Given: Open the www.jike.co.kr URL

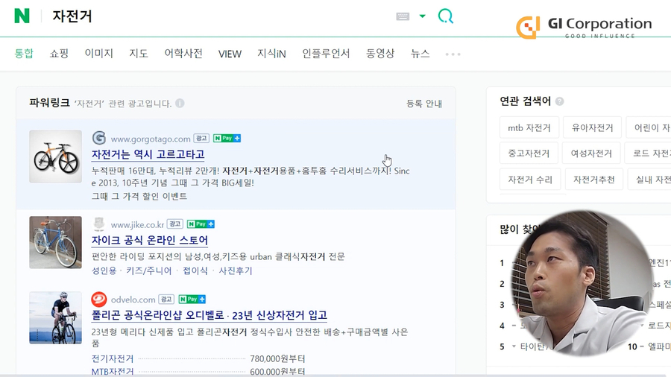Looking at the screenshot, I should point(137,224).
